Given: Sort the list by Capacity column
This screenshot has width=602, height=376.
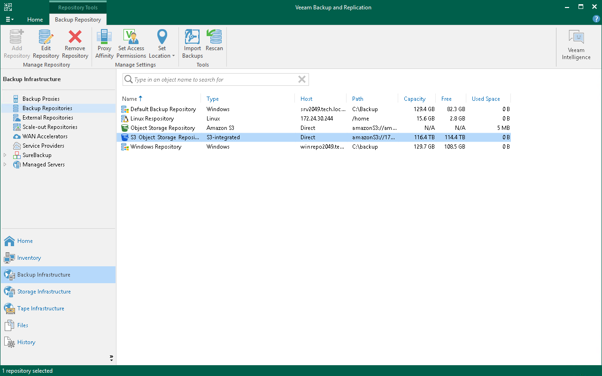Looking at the screenshot, I should (x=415, y=99).
